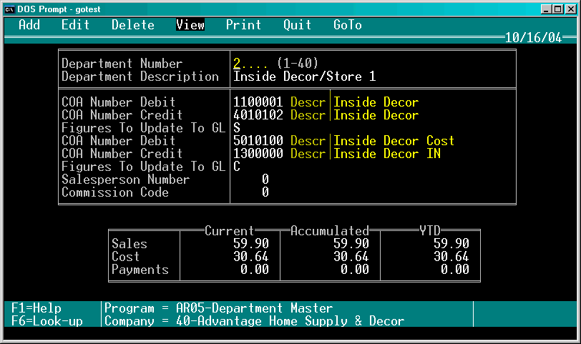Click the YTD column header
Viewport: 581px width, 344px height.
pos(430,231)
